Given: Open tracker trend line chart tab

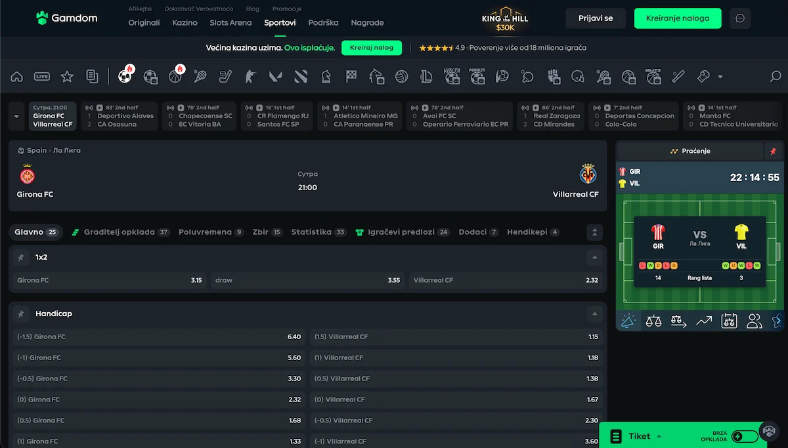Looking at the screenshot, I should point(704,321).
